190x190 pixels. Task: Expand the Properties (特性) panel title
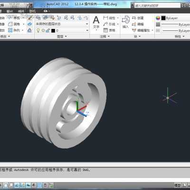[180, 37]
